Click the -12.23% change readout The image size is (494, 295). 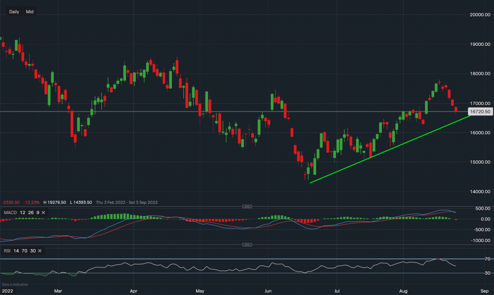(x=30, y=202)
